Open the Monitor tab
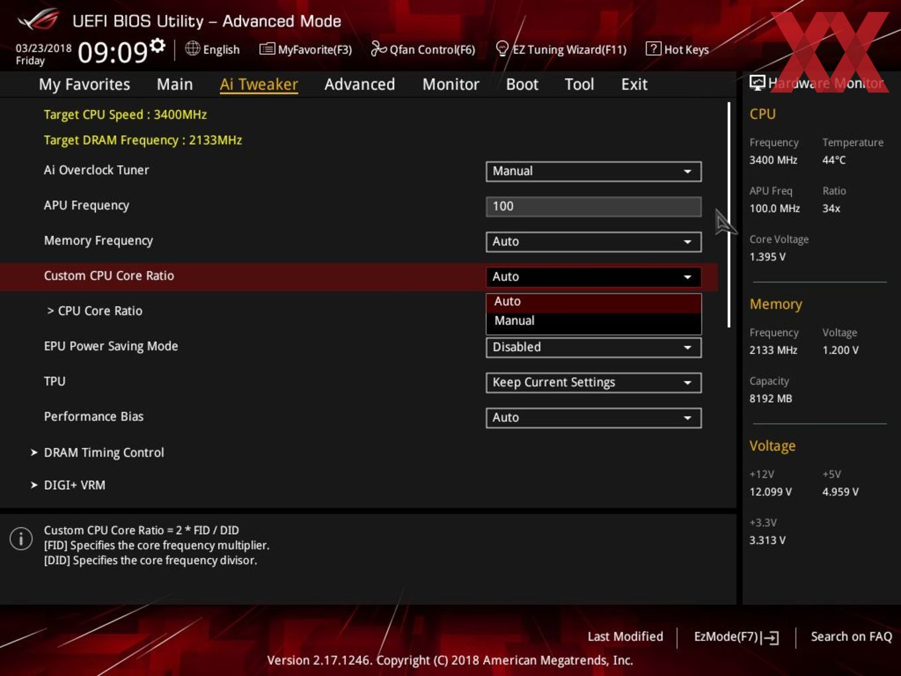The width and height of the screenshot is (901, 676). pos(451,84)
